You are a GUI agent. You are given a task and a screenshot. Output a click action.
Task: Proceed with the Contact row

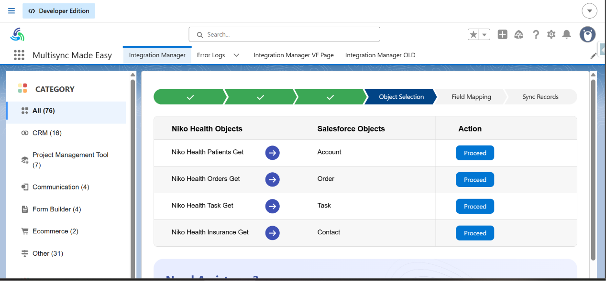475,233
